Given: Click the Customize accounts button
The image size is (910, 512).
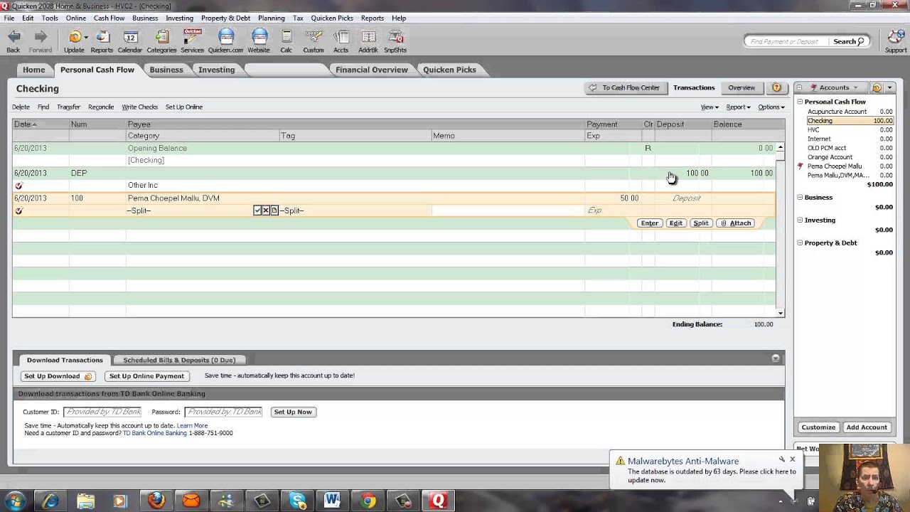Looking at the screenshot, I should click(x=818, y=427).
